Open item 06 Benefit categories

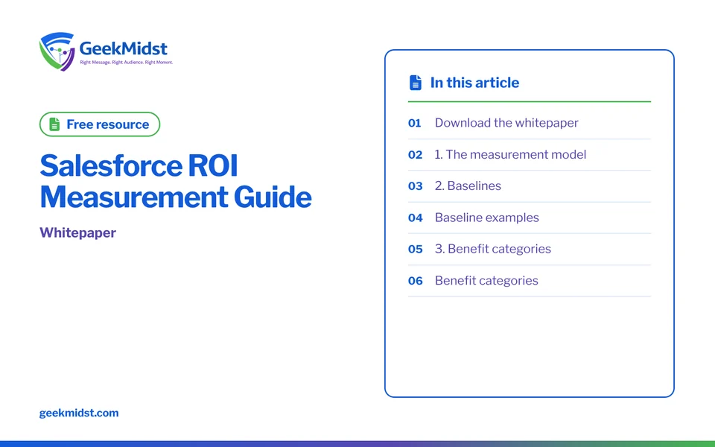529,281
